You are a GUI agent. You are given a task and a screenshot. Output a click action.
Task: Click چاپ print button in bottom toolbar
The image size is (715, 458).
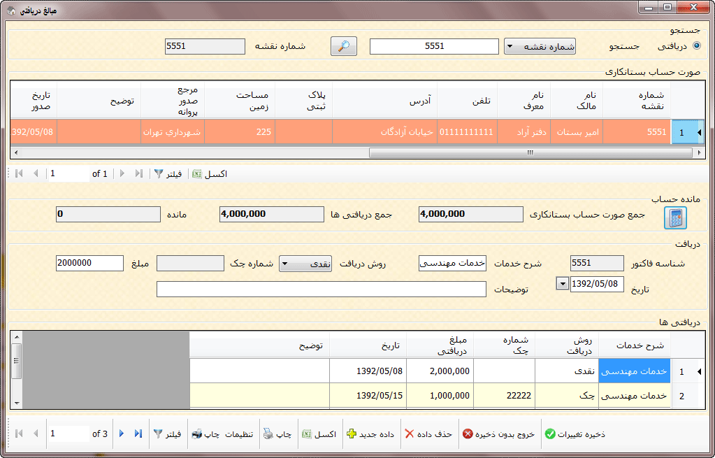(x=277, y=434)
